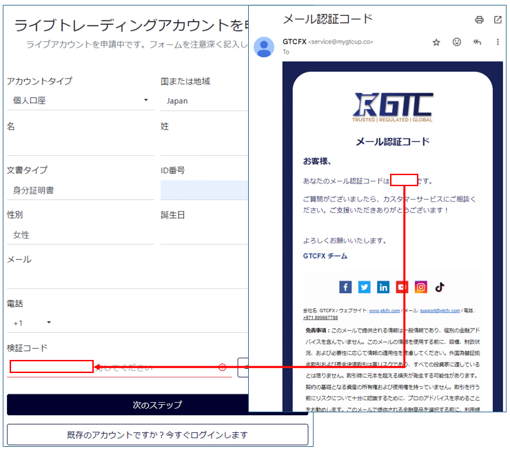Open the Twitter icon in the email footer
Image resolution: width=510 pixels, height=453 pixels.
(364, 287)
